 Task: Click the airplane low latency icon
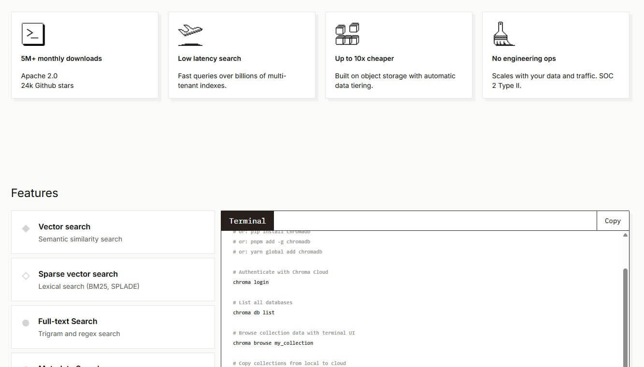click(190, 34)
